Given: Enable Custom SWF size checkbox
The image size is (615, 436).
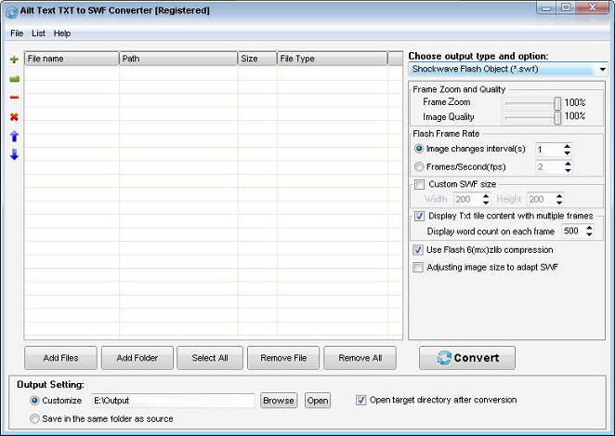Looking at the screenshot, I should tap(419, 184).
